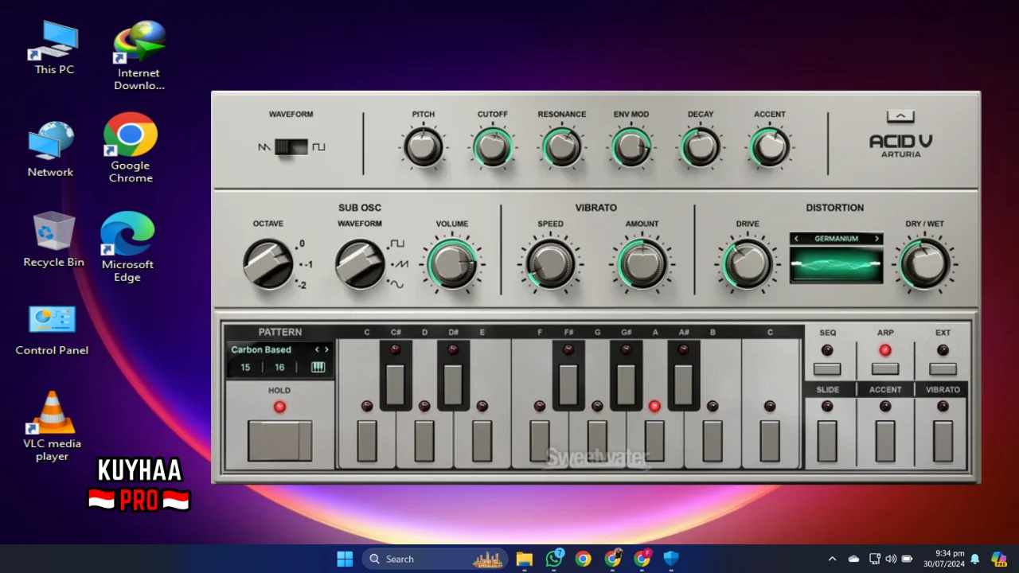Viewport: 1019px width, 573px height.
Task: Open the Carbon Based pattern name menu
Action: (x=261, y=349)
